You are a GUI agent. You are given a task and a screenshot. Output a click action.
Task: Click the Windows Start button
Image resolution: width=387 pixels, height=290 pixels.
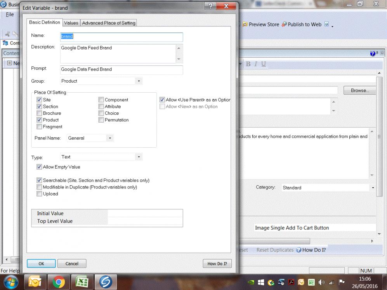point(10,281)
